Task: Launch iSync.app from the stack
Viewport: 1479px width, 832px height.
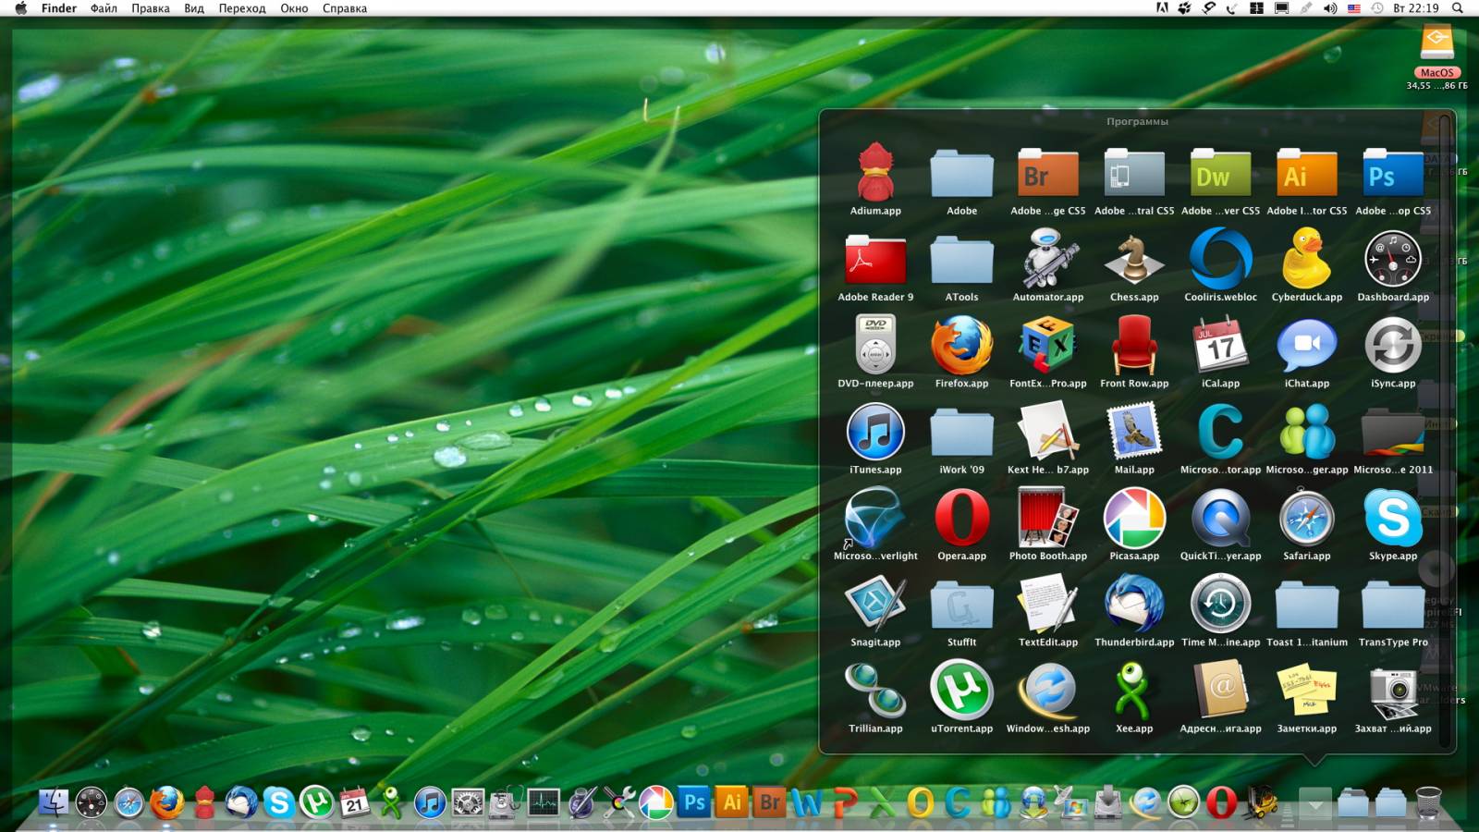Action: click(1393, 345)
